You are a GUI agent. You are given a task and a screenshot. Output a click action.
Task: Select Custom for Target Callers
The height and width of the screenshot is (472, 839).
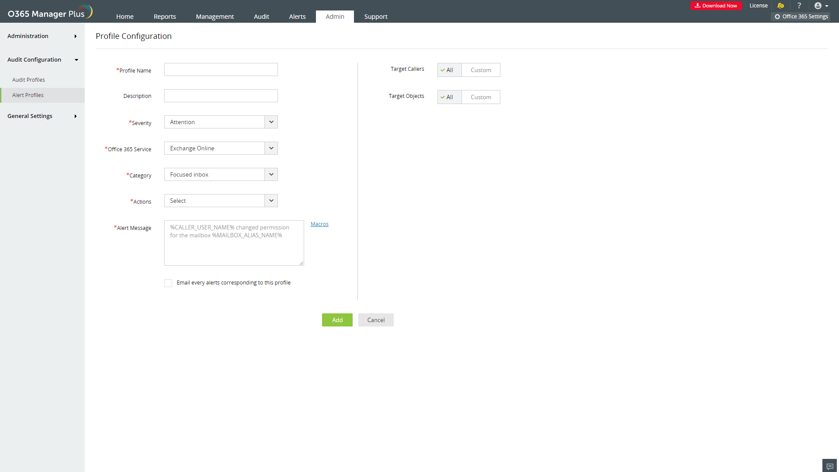(x=481, y=70)
